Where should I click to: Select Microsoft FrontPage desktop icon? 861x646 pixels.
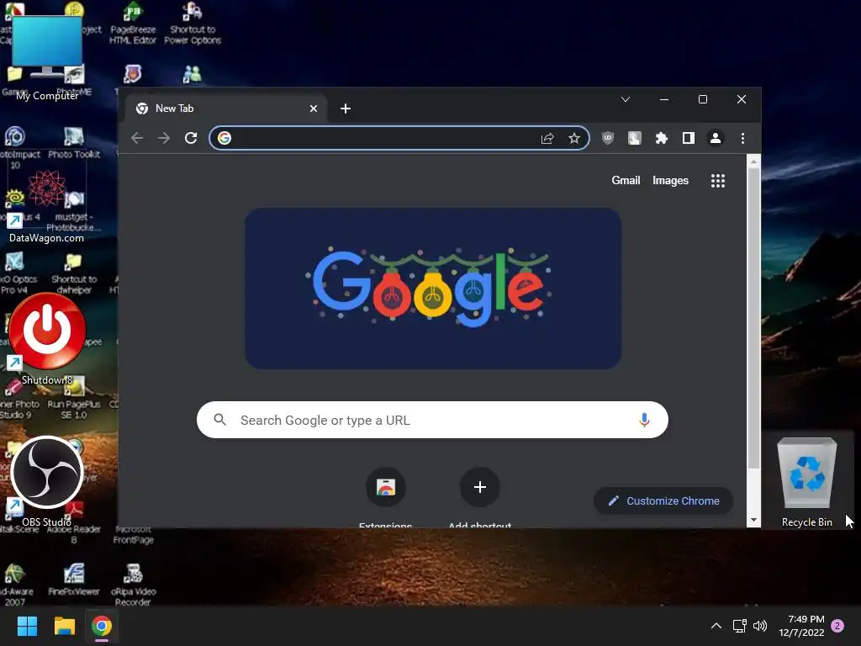(133, 534)
